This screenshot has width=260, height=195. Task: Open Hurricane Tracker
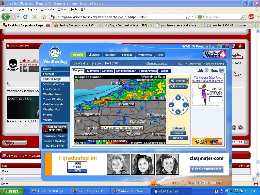click(55, 136)
